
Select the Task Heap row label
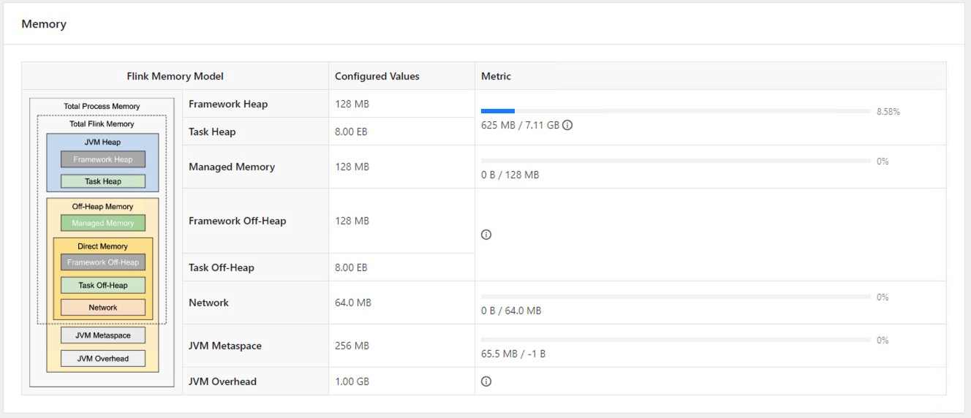click(212, 132)
